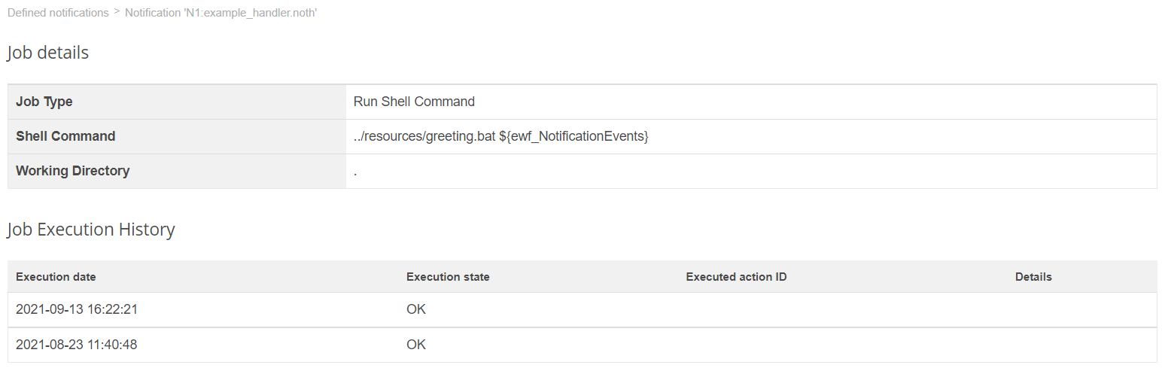Click the Job Type row label
Image resolution: width=1162 pixels, height=368 pixels.
click(x=44, y=102)
